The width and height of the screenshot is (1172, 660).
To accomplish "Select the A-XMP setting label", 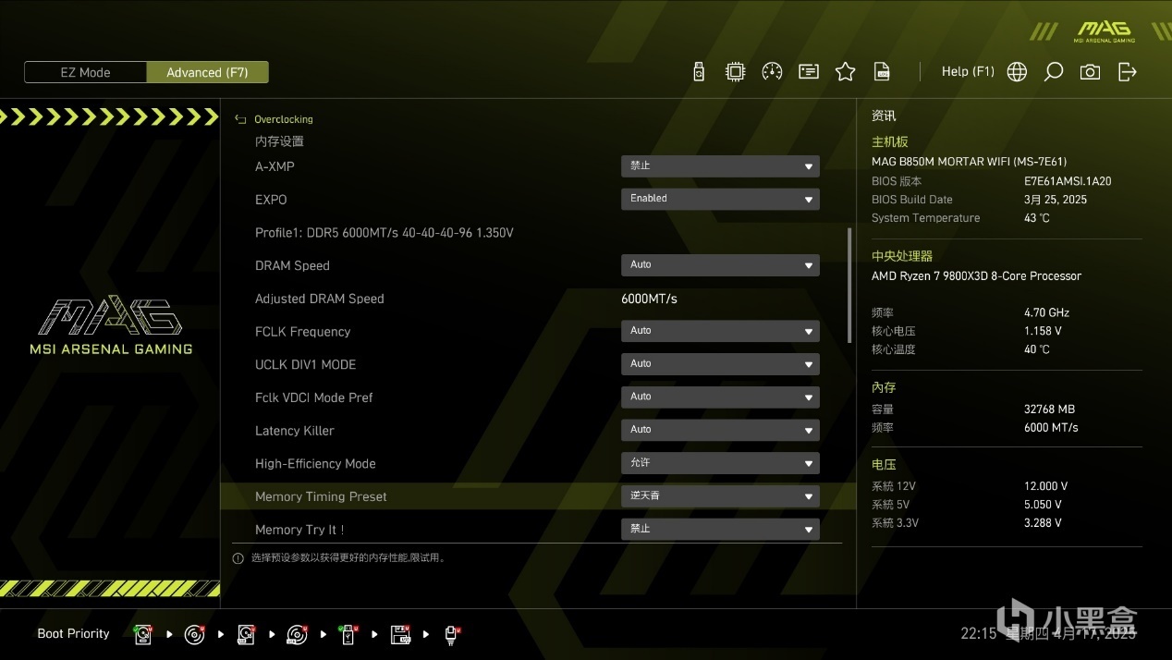I will (x=275, y=166).
